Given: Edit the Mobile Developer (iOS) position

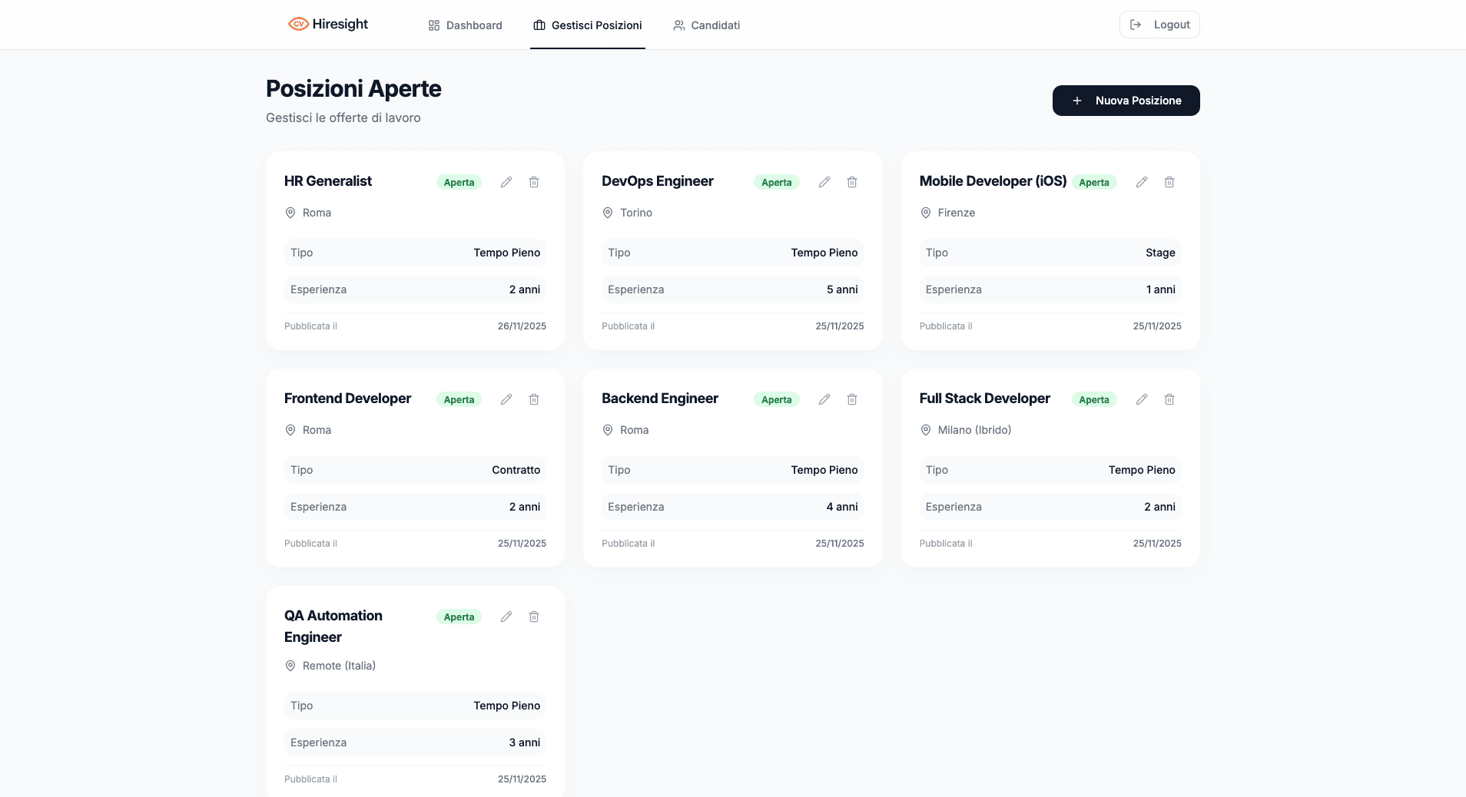Looking at the screenshot, I should (1142, 182).
